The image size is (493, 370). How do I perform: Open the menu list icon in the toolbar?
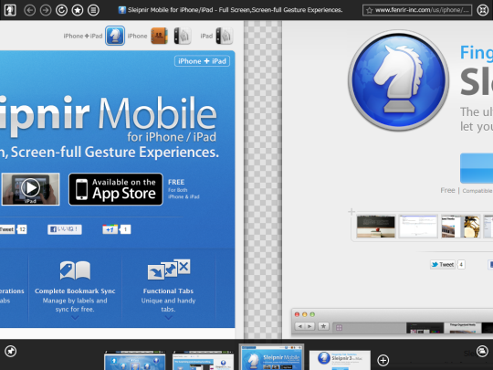(93, 10)
